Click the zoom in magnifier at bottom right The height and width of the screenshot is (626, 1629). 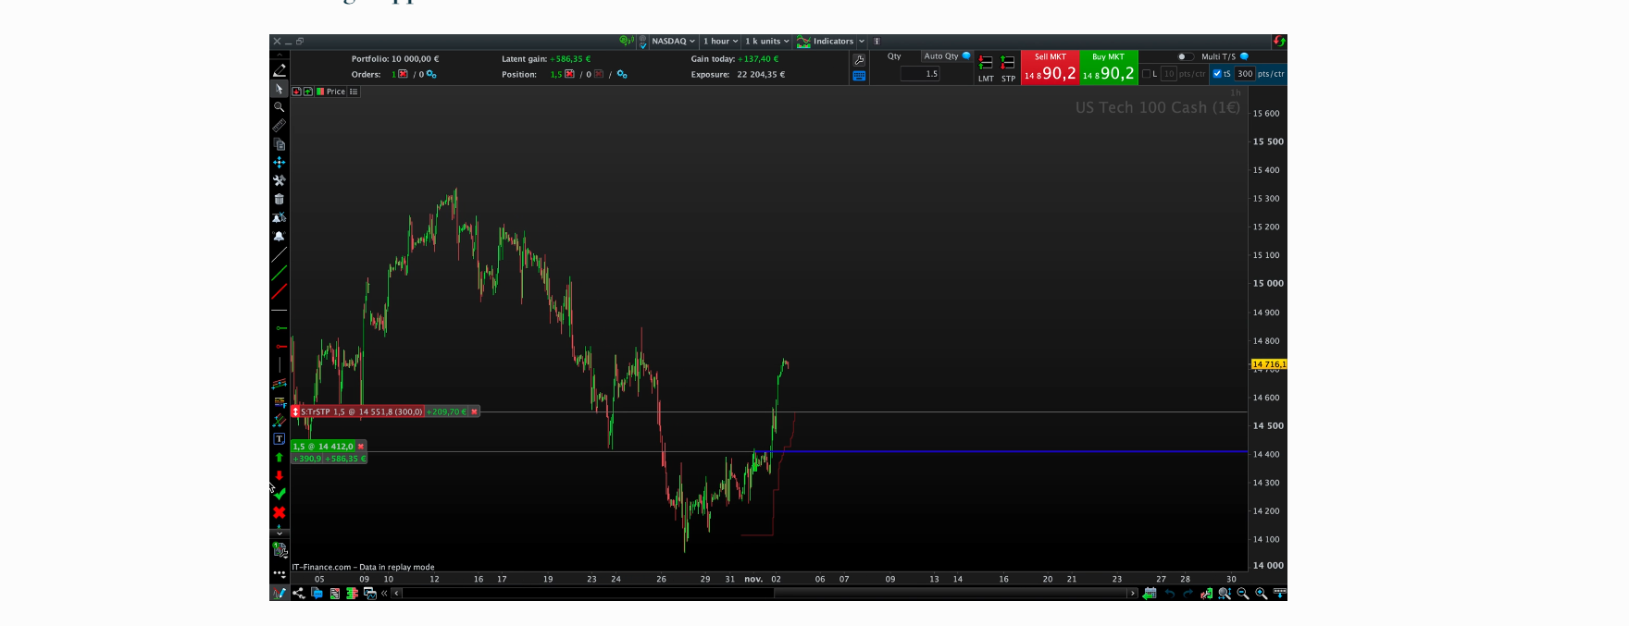[1261, 594]
